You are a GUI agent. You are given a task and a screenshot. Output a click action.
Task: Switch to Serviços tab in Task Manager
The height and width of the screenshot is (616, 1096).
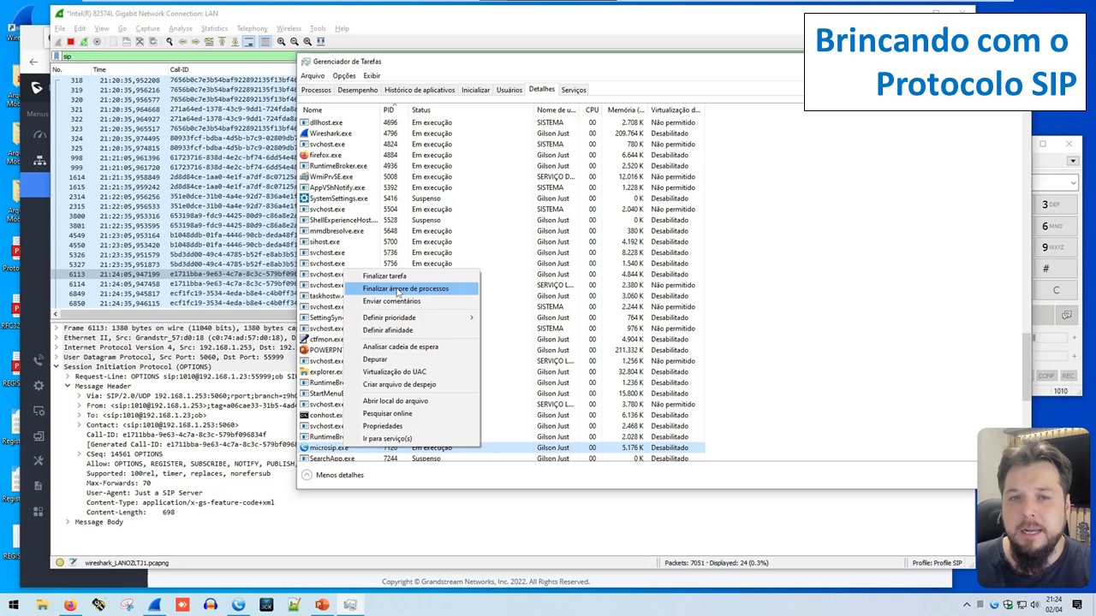tap(574, 90)
